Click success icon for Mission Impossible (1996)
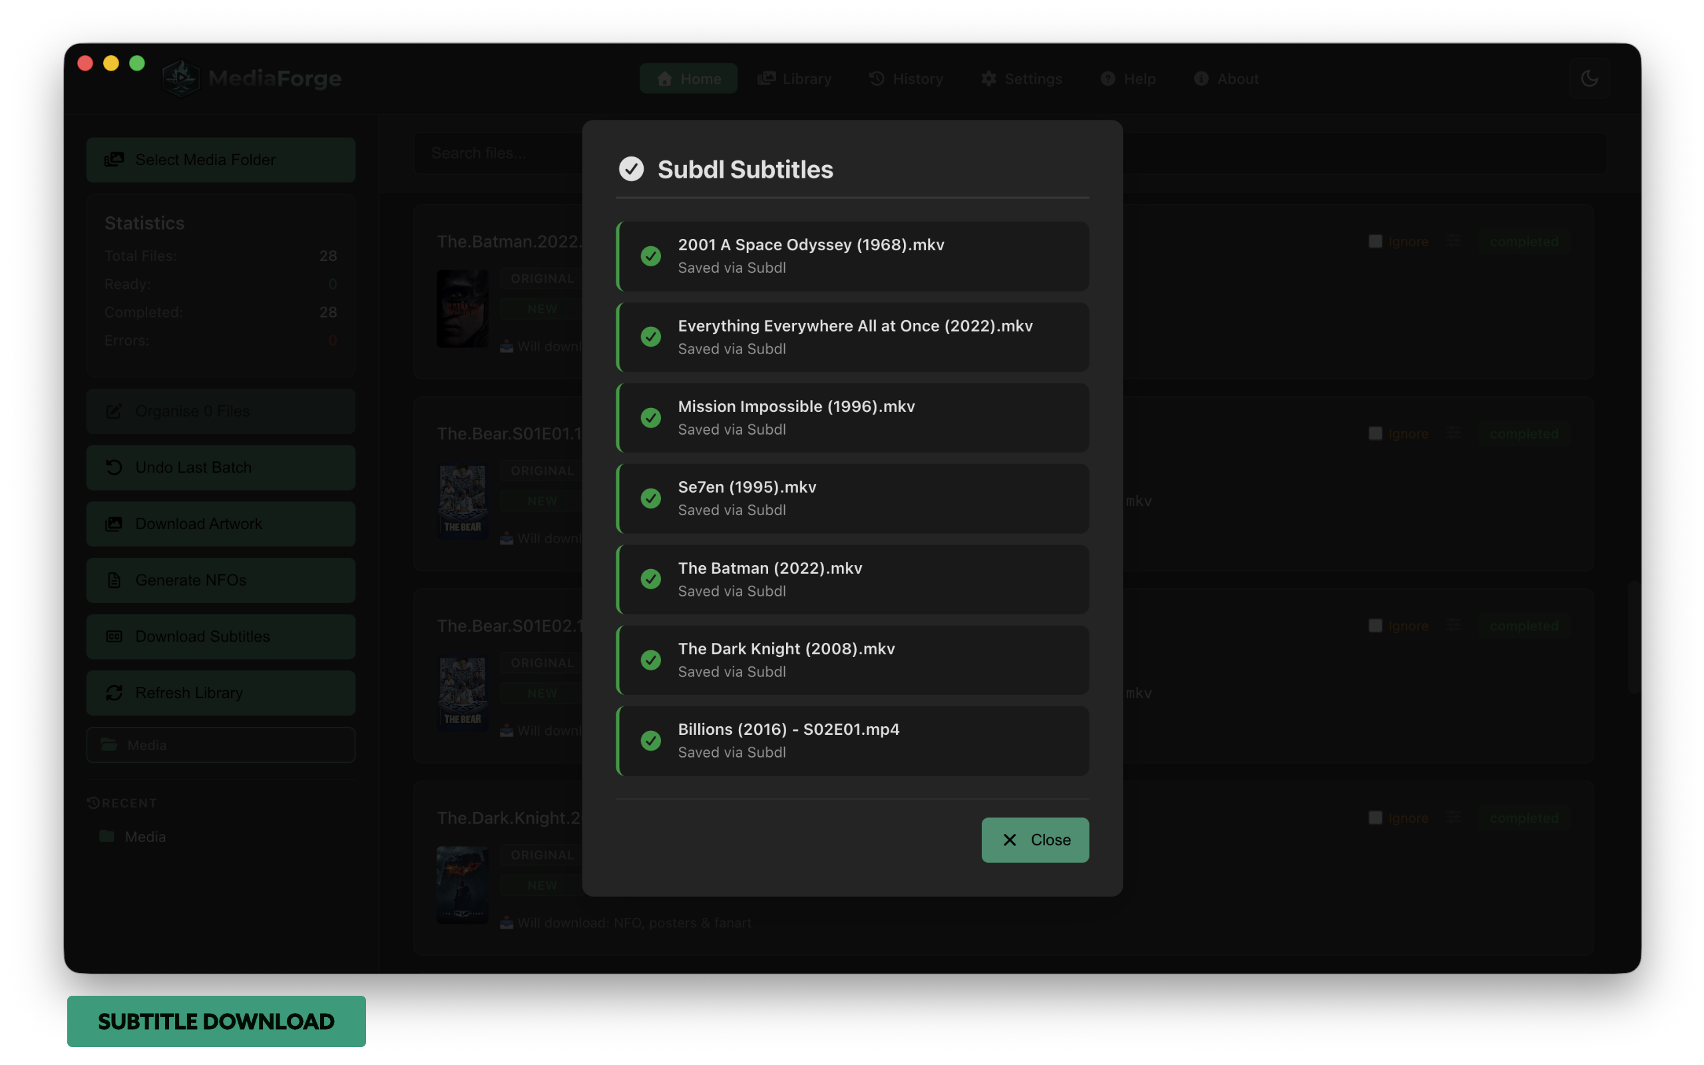 (x=650, y=418)
